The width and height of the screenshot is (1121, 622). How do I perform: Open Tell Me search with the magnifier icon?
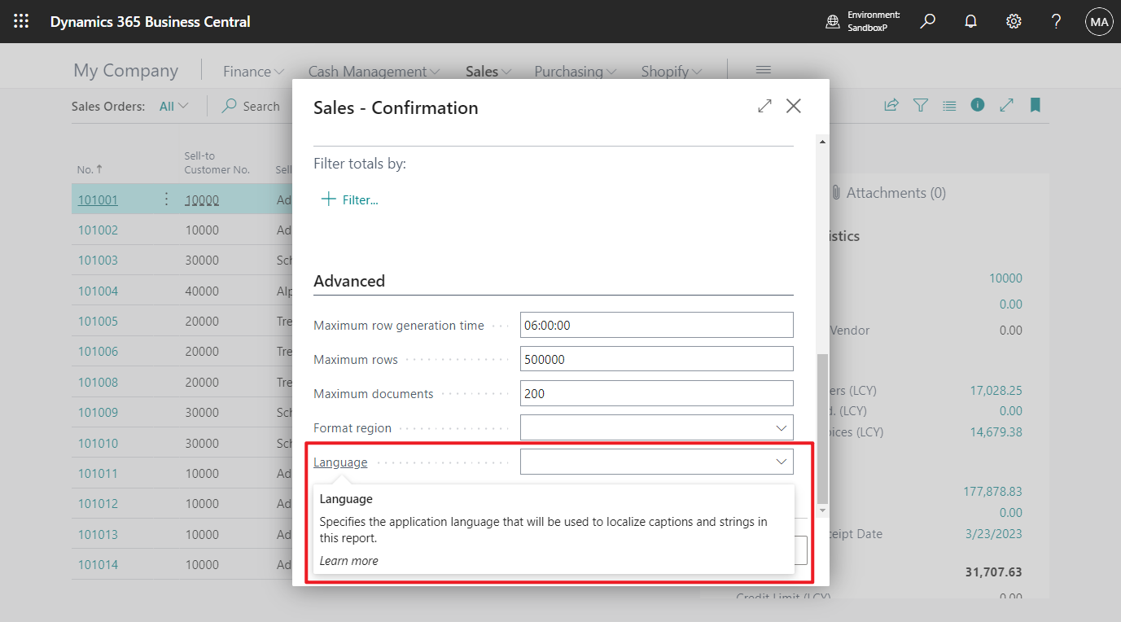927,21
